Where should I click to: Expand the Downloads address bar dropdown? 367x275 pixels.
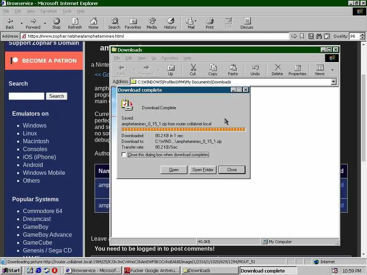334,82
